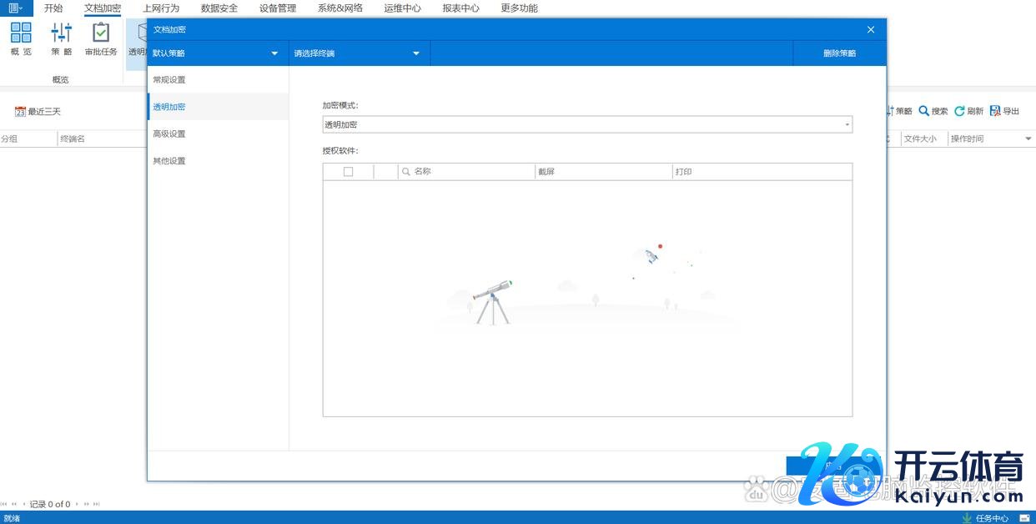Screen dimensions: 1036x524
Task: Select 常规设置 in the dialog sidebar
Action: [169, 80]
